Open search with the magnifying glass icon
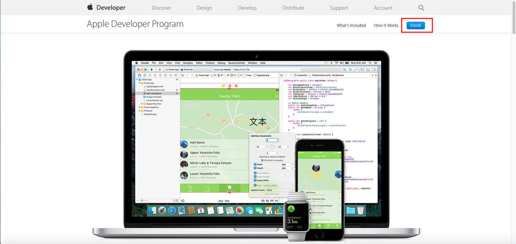This screenshot has width=516, height=244. point(421,7)
